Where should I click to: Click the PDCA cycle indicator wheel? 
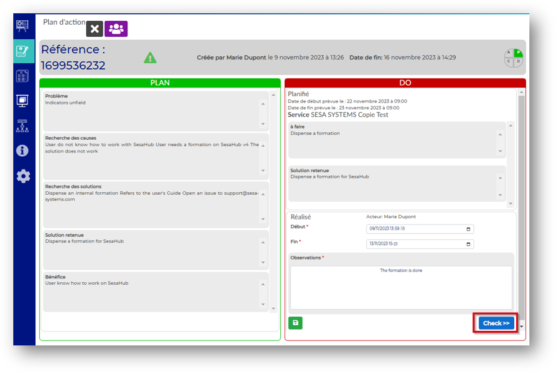[x=513, y=57]
